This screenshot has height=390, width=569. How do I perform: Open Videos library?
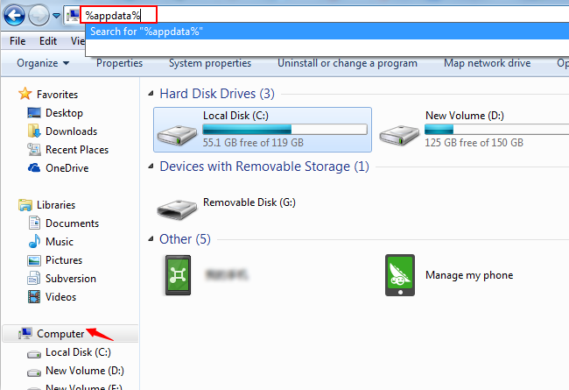click(60, 297)
